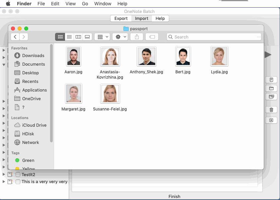Click the import folder icon in OneNote Batch
This screenshot has width=280, height=200.
click(271, 97)
